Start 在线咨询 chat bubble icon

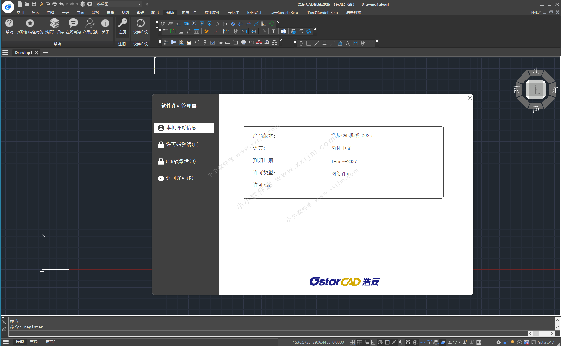coord(73,23)
